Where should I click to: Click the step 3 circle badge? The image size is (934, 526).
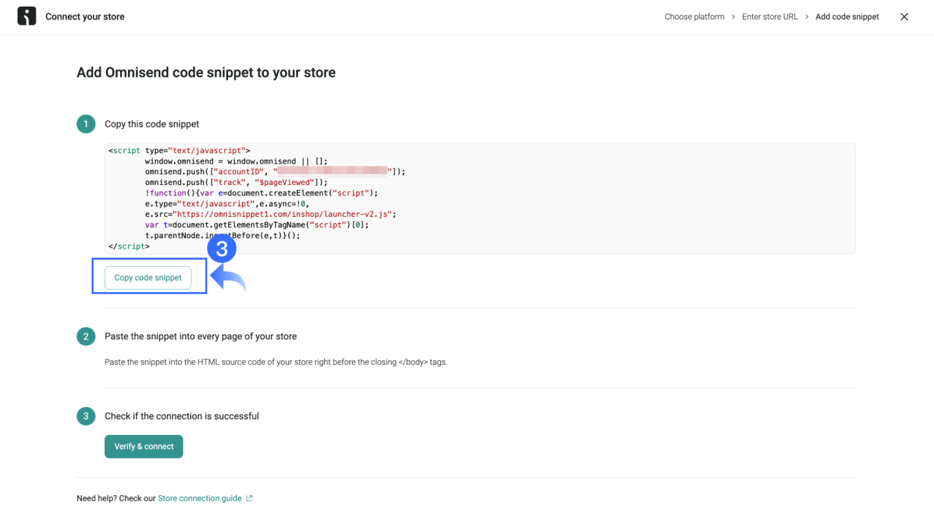(86, 416)
